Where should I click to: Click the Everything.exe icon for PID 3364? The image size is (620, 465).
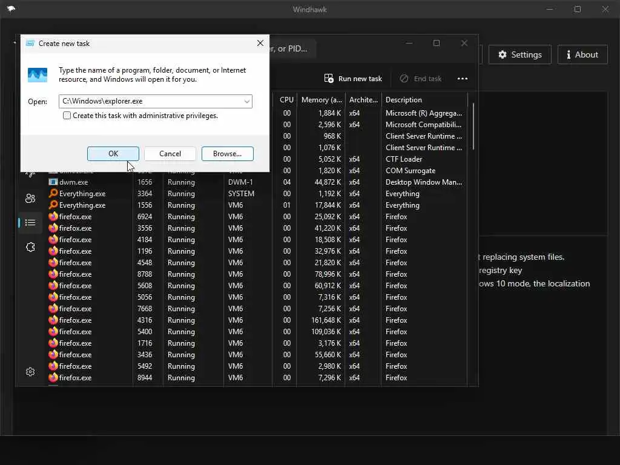click(53, 193)
